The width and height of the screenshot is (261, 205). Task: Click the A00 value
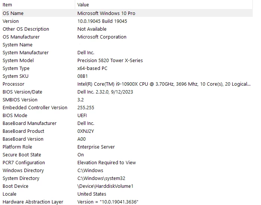82,139
